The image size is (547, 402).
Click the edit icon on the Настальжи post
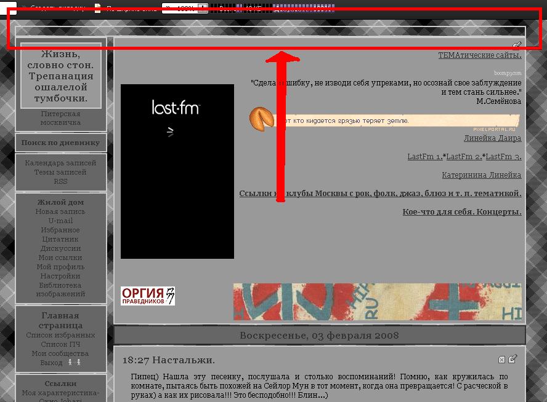pos(513,359)
